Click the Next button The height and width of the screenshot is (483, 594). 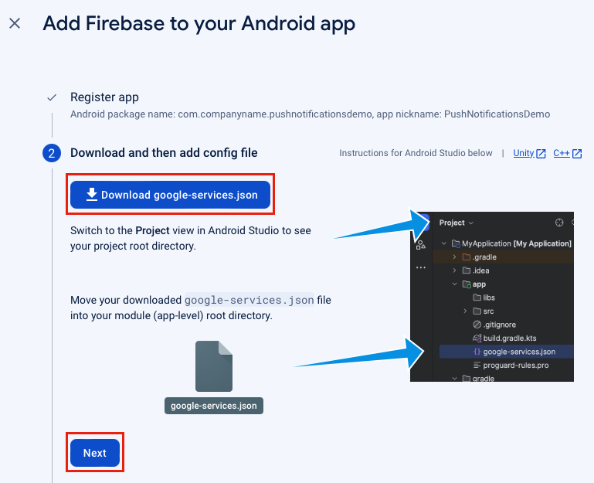pos(95,453)
